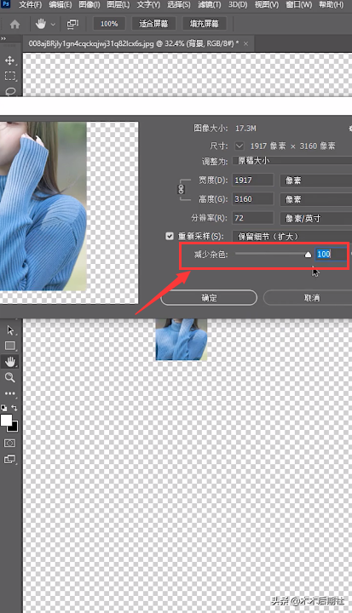The width and height of the screenshot is (352, 613).
Task: Toggle Quick Mask mode icon
Action: tap(9, 443)
